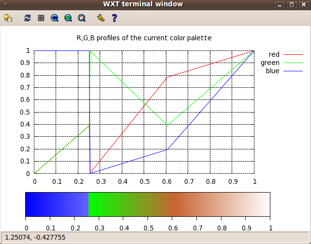
Task: Copy the plot to clipboard
Action: tap(8, 18)
